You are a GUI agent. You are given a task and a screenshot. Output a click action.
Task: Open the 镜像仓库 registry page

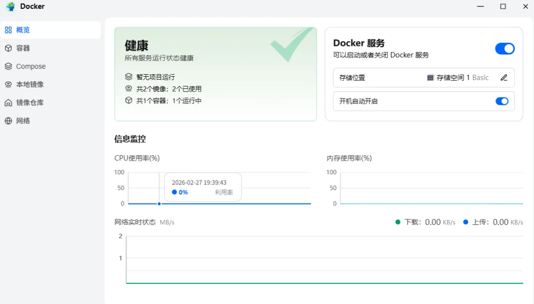click(51, 102)
